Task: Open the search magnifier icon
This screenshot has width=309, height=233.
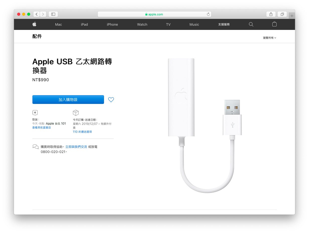Action: [x=251, y=24]
